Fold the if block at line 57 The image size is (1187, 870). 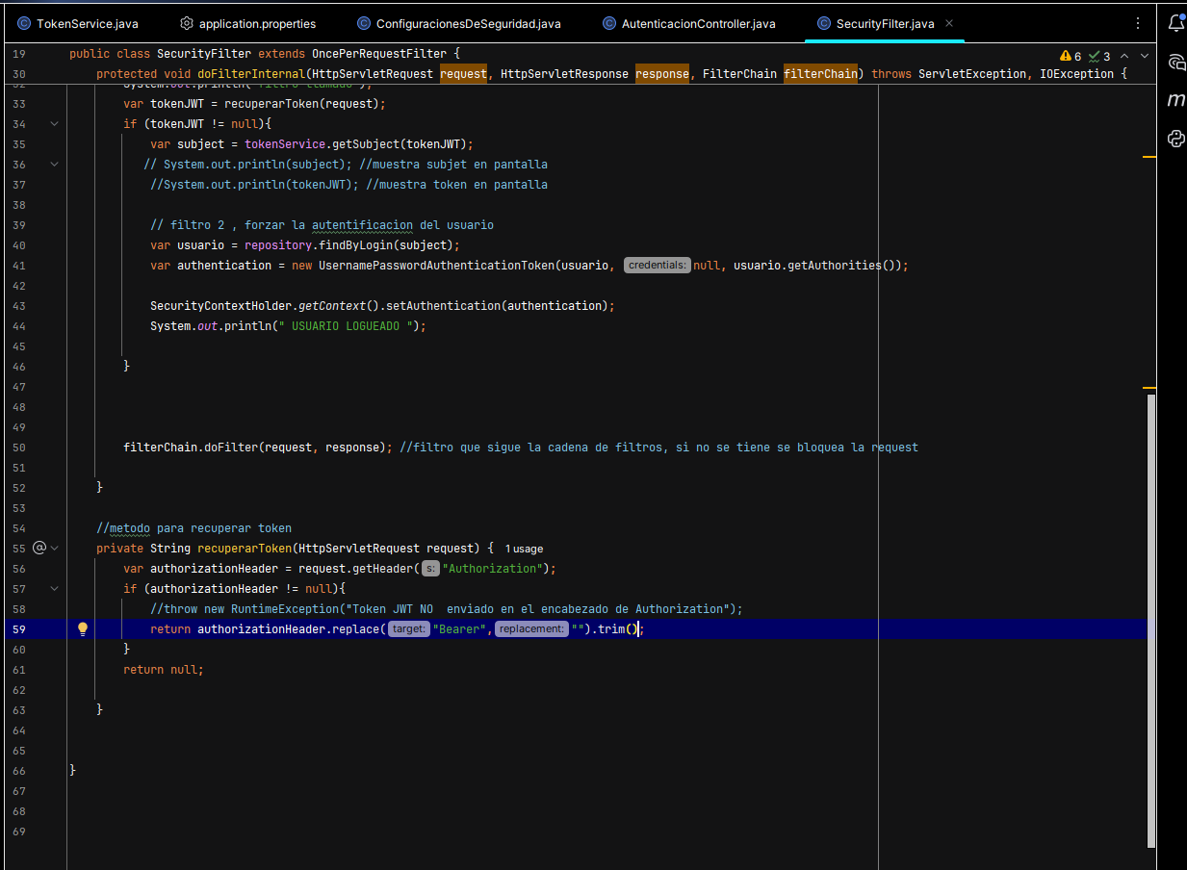pos(54,588)
